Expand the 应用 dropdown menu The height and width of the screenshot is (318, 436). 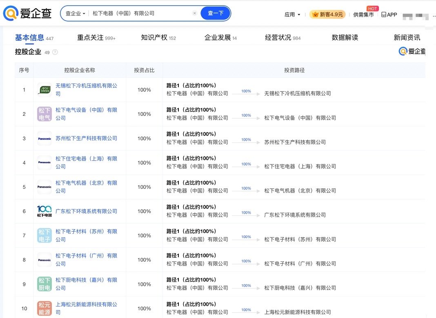(292, 14)
